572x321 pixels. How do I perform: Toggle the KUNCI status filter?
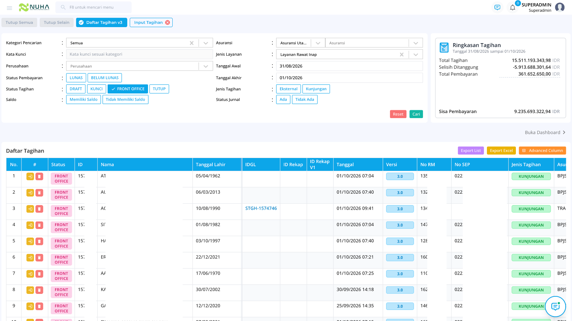(x=97, y=89)
